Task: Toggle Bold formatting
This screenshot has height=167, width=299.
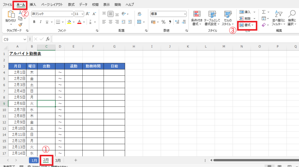Action: [x=34, y=22]
